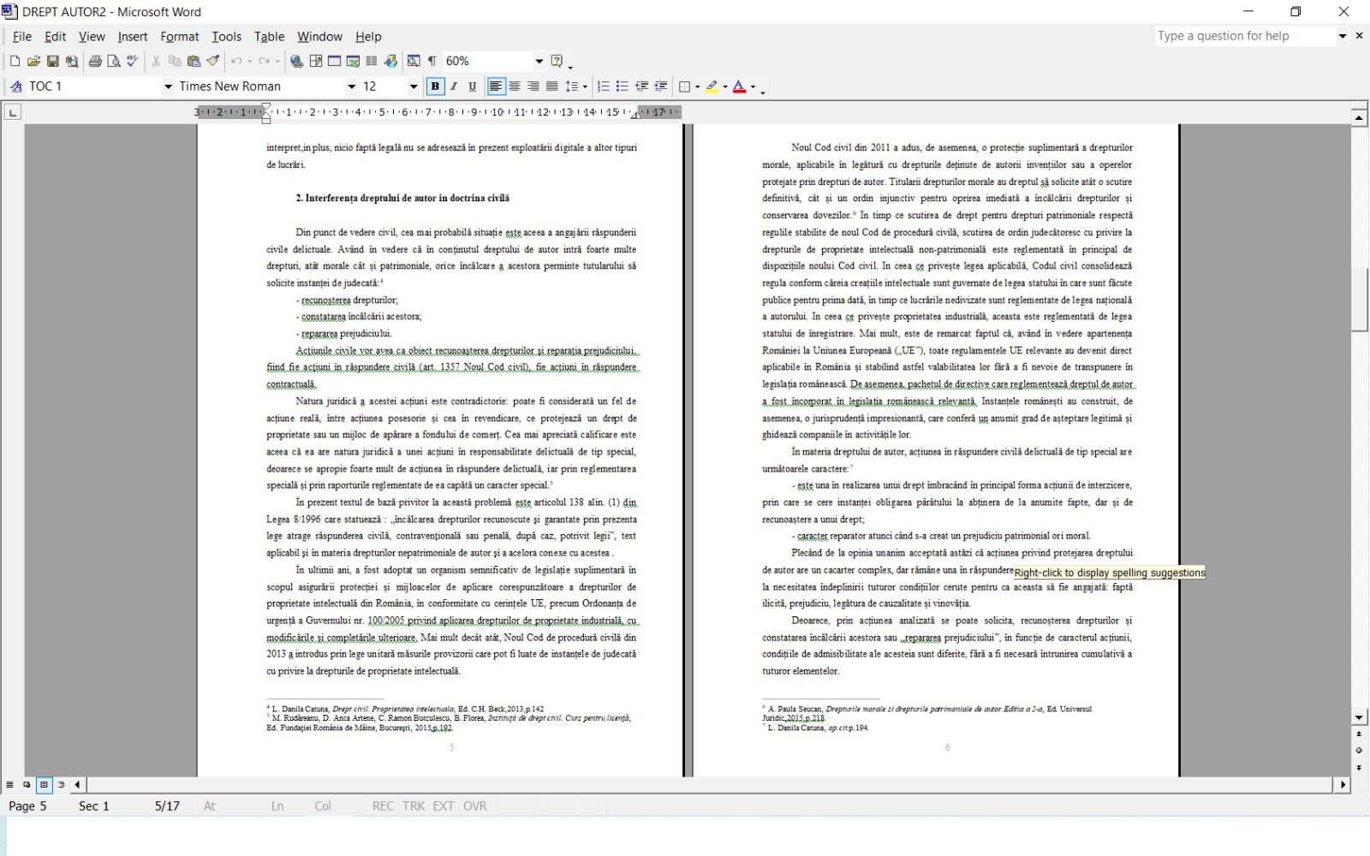Viewport: 1370px width, 856px height.
Task: Expand the Zoom 60% dropdown
Action: pyautogui.click(x=539, y=61)
